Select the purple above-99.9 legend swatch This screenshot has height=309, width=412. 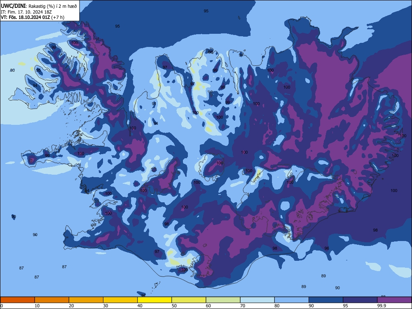tap(394, 300)
